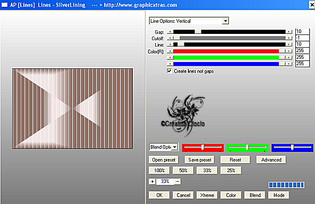The width and height of the screenshot is (315, 204).
Task: Open the Advanced settings button
Action: [x=271, y=160]
